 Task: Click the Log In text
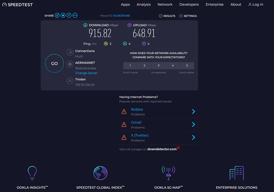click(x=258, y=5)
